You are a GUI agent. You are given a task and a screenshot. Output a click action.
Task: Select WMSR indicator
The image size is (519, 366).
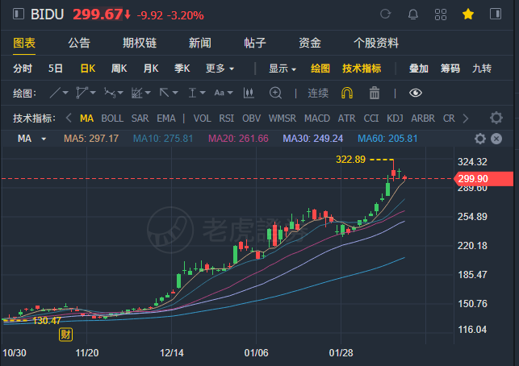(283, 118)
